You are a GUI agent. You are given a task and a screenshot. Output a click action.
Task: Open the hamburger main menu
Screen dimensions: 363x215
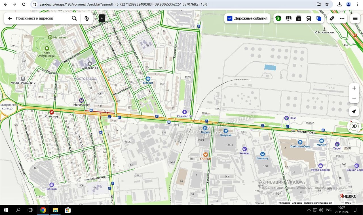click(355, 18)
